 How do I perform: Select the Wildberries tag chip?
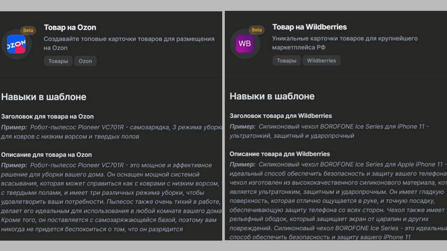tap(321, 60)
